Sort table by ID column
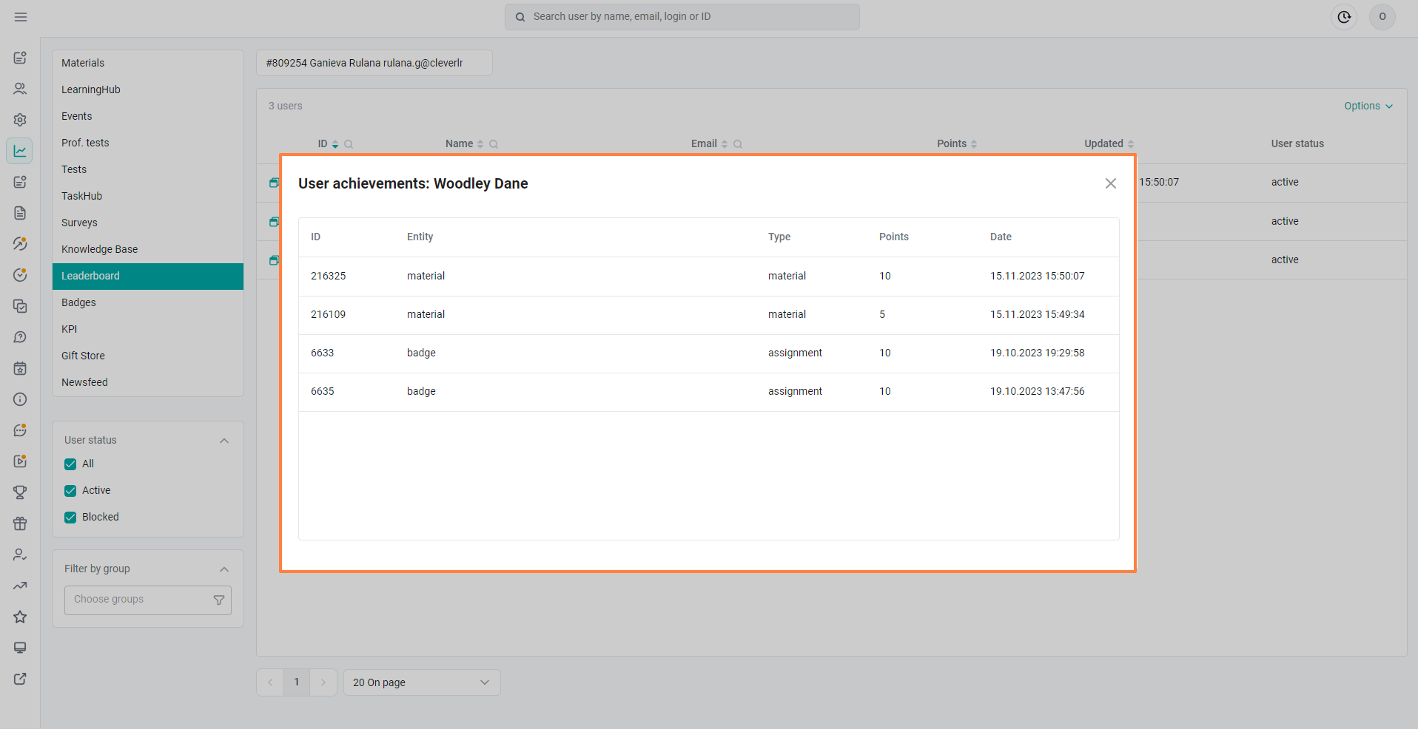1418x729 pixels. 335,144
